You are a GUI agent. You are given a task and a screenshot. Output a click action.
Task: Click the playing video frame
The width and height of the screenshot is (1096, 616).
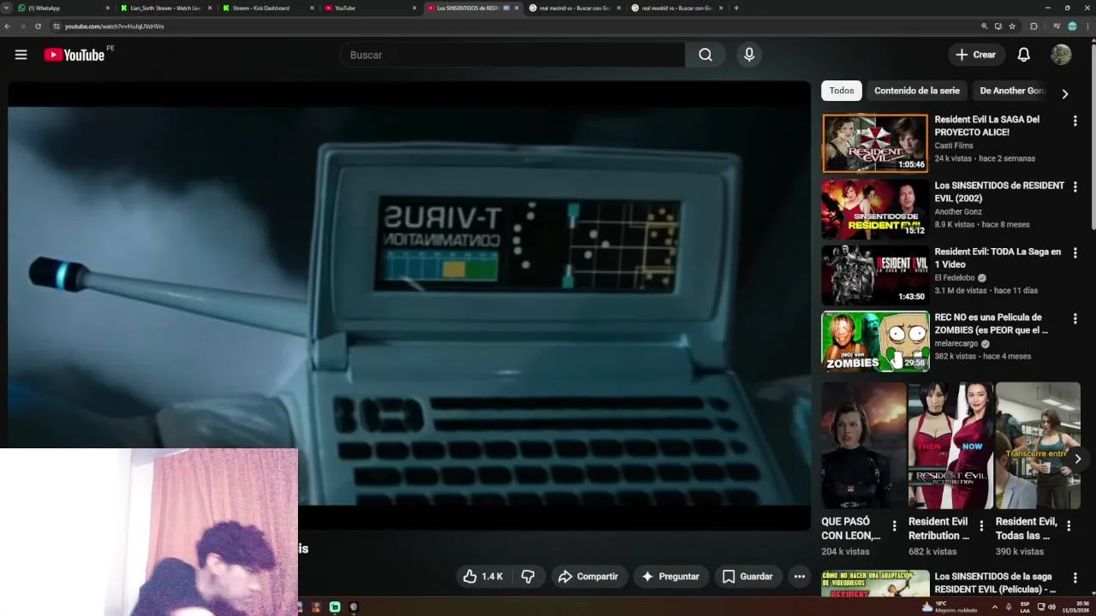(409, 306)
